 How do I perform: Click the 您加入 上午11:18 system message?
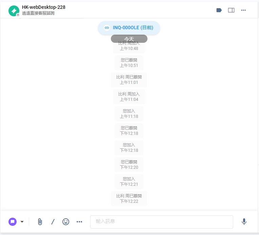[129, 114]
